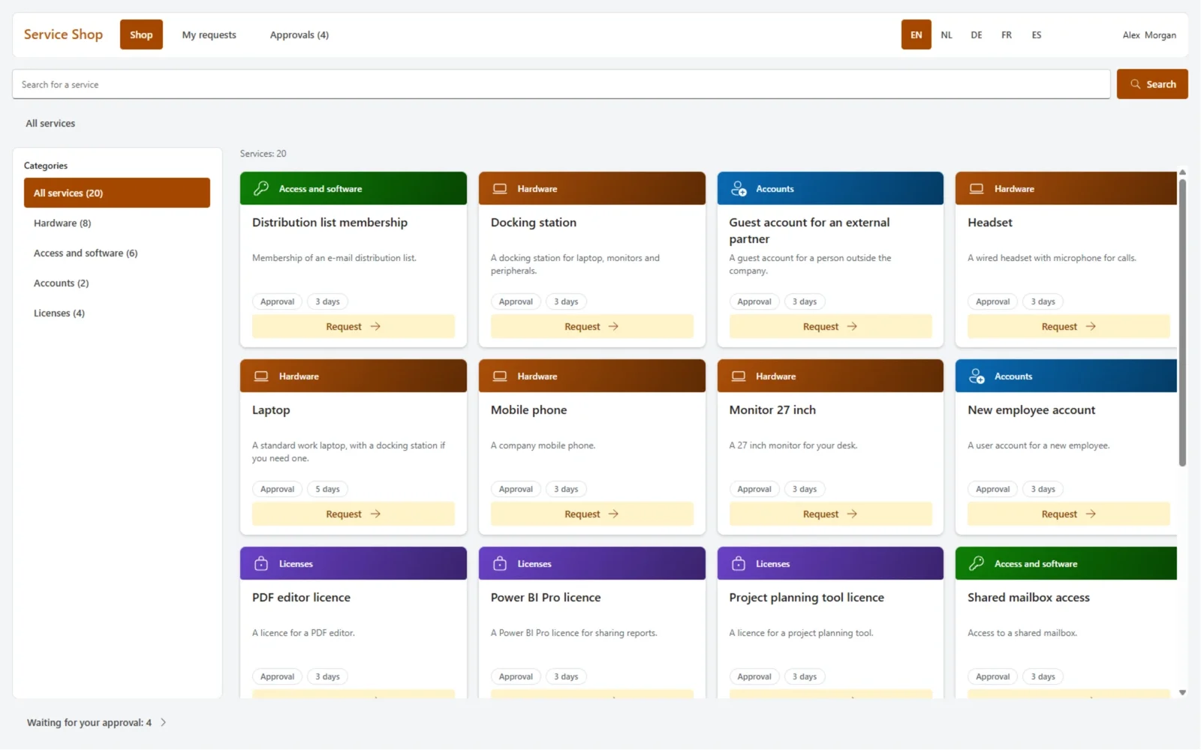Click the laptop icon on Docking station card
This screenshot has width=1201, height=750.
[x=500, y=188]
